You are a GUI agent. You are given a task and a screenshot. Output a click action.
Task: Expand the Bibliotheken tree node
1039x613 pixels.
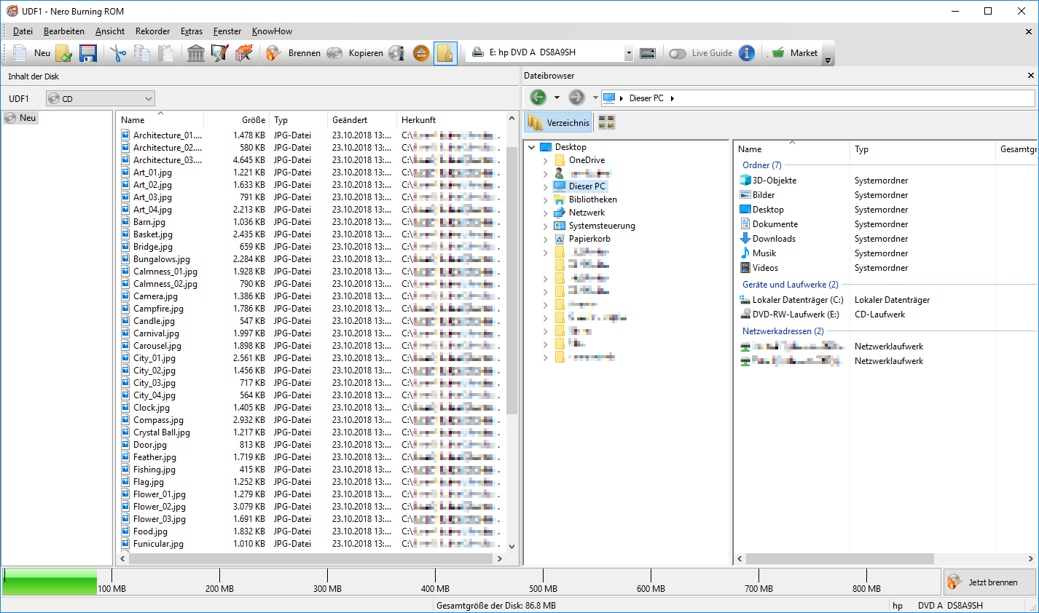point(545,199)
